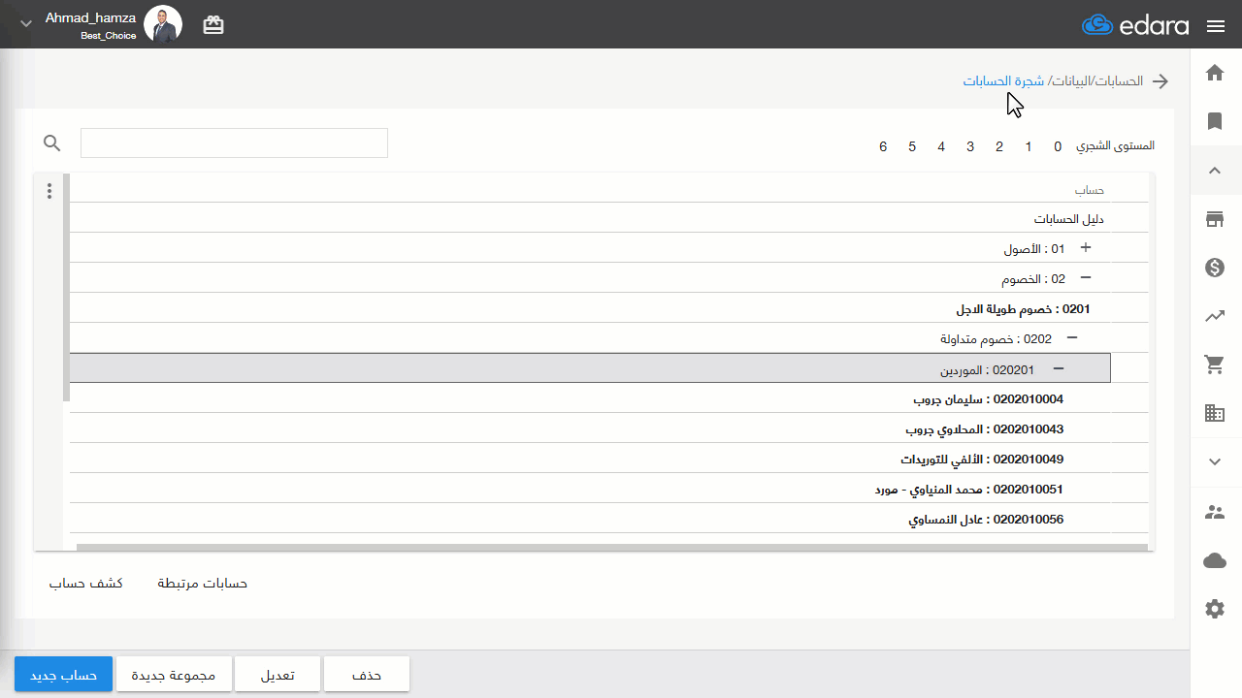Open the كشف حساب link
This screenshot has height=698, width=1242.
point(86,584)
